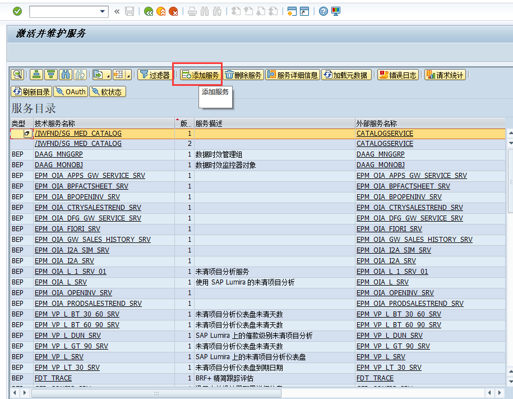
Task: Open the DAAG_MNGGRP technical service link
Action: click(58, 154)
